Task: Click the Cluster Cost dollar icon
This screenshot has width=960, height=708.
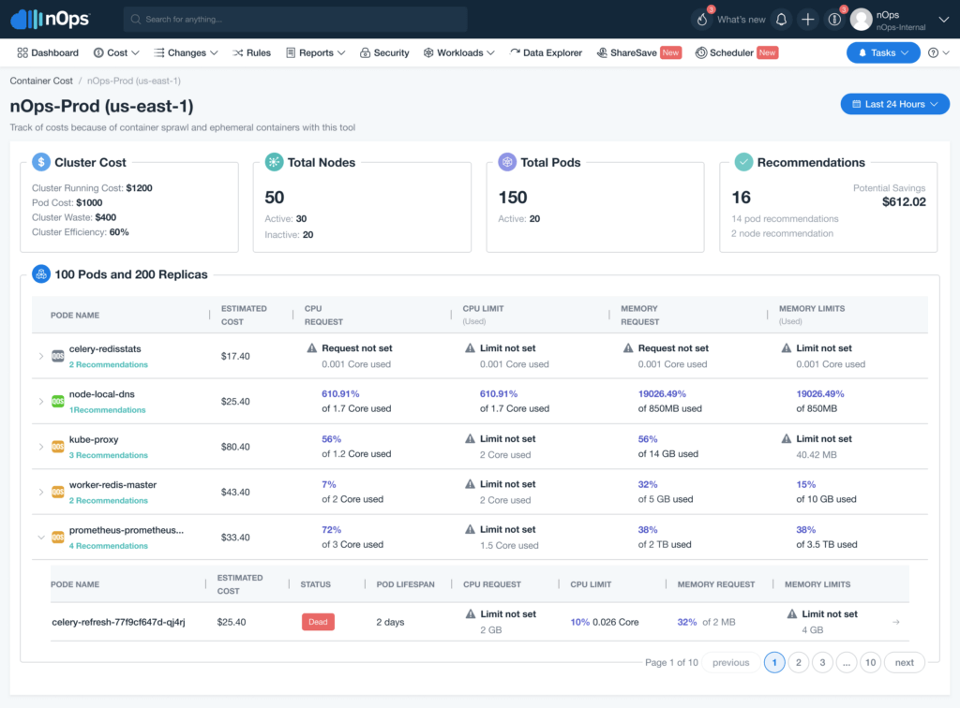Action: [x=41, y=162]
